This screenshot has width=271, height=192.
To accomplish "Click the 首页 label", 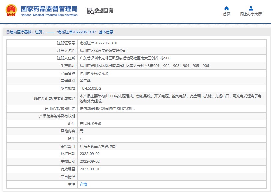I will tap(226, 14).
